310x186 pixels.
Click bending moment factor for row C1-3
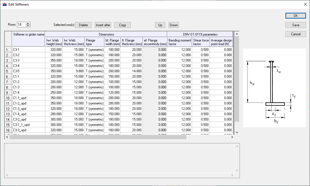180,87
